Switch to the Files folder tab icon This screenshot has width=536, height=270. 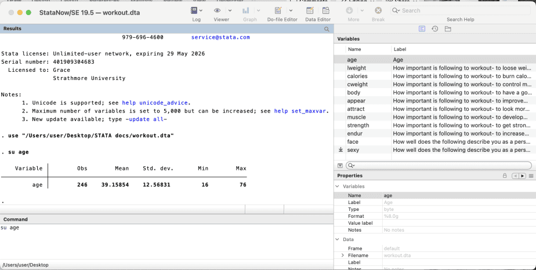tap(448, 29)
